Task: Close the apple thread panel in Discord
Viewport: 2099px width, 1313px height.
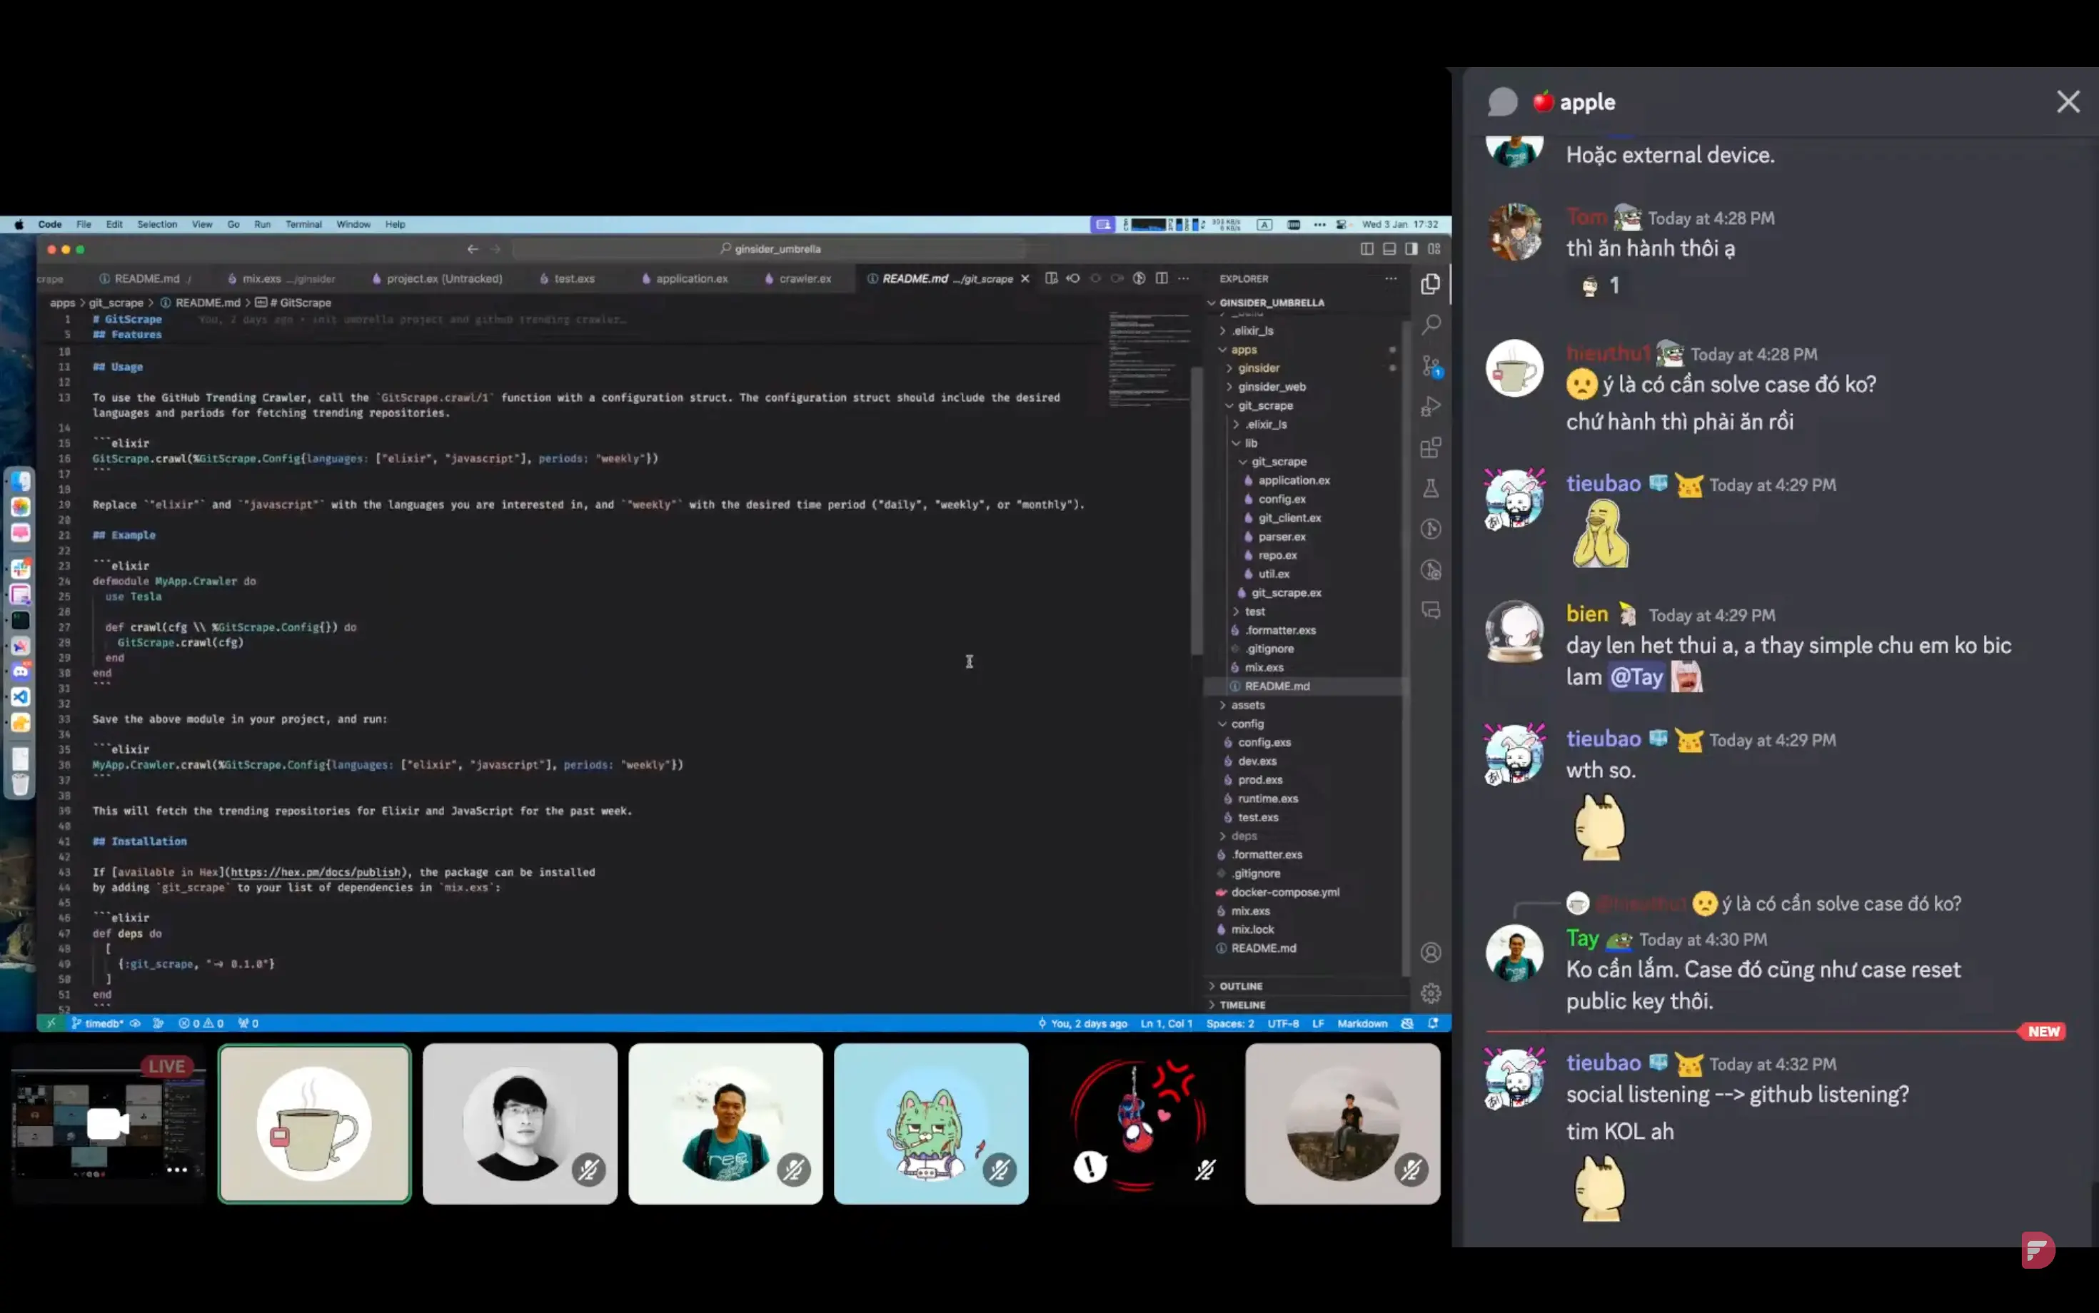Action: pos(2068,101)
